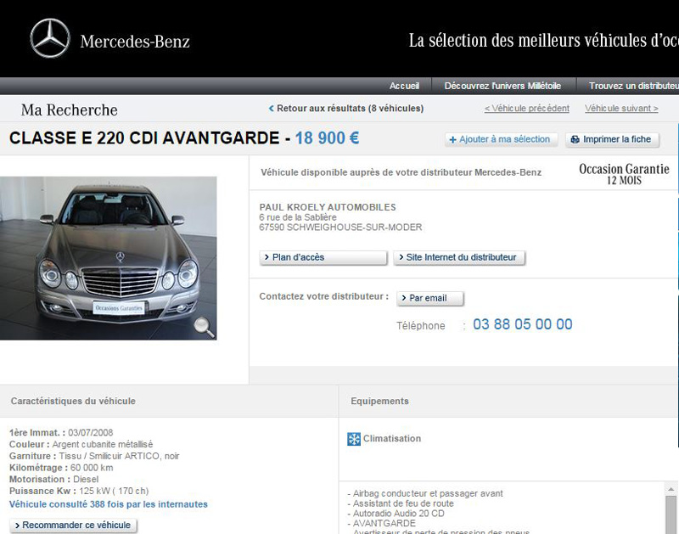Open Véhicule précédent link
This screenshot has height=534, width=679.
[x=526, y=109]
